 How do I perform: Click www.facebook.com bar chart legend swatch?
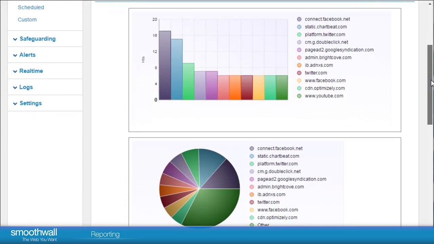click(x=299, y=81)
